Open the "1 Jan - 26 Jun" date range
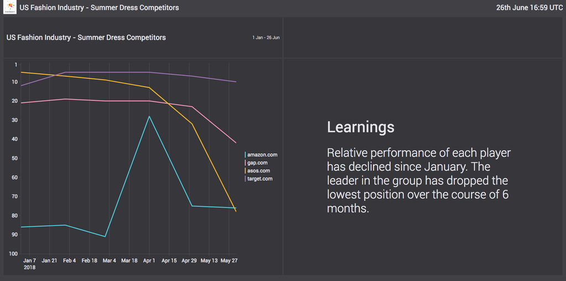The height and width of the screenshot is (281, 566). pos(266,38)
